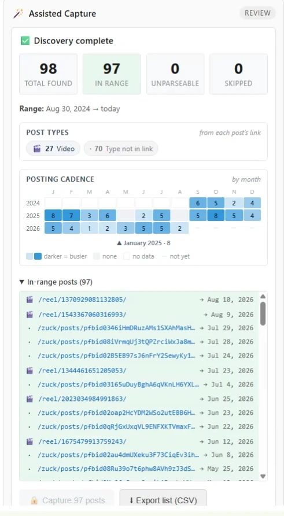
Task: Select the 0 Skipped card
Action: (x=238, y=74)
